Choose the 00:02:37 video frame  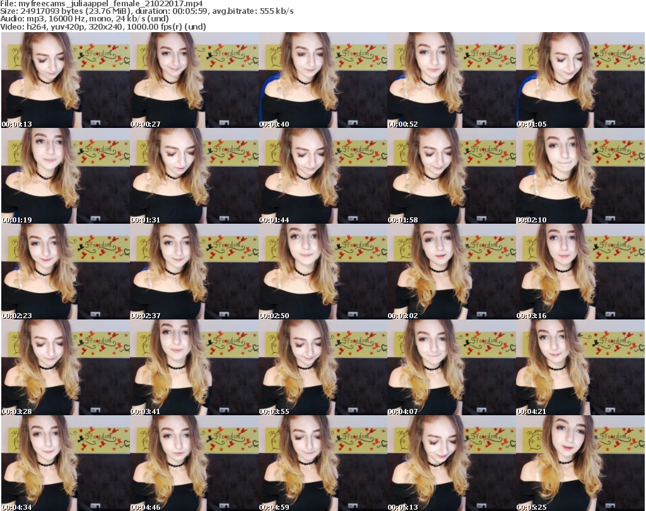tap(194, 272)
